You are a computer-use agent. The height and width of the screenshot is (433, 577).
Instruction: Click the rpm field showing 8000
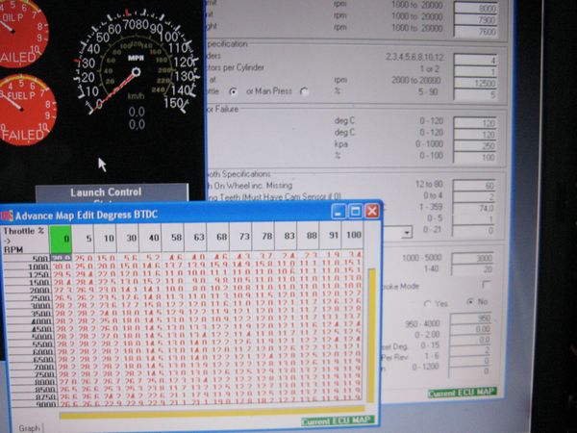pos(476,8)
